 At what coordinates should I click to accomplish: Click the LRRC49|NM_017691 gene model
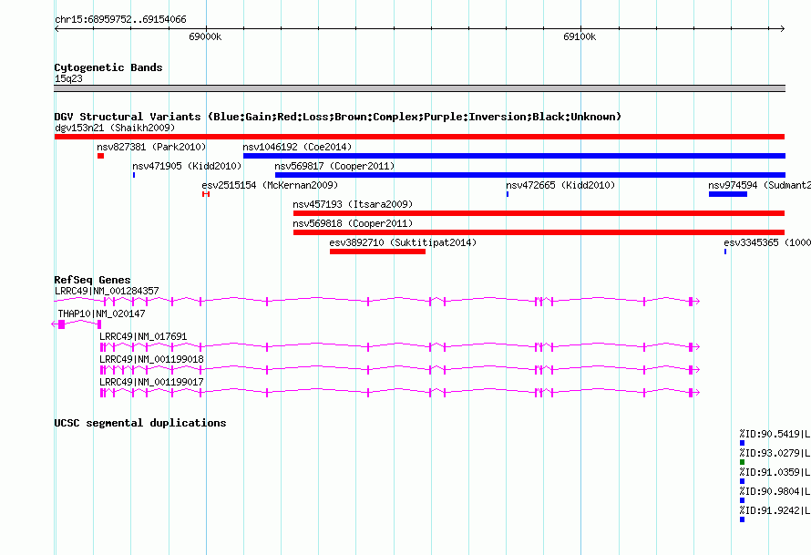[x=400, y=347]
